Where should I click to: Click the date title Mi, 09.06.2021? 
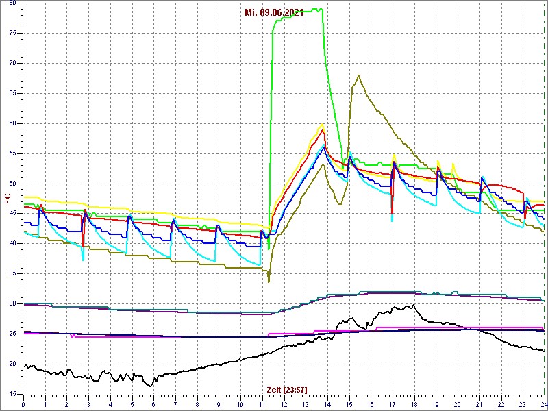273,12
